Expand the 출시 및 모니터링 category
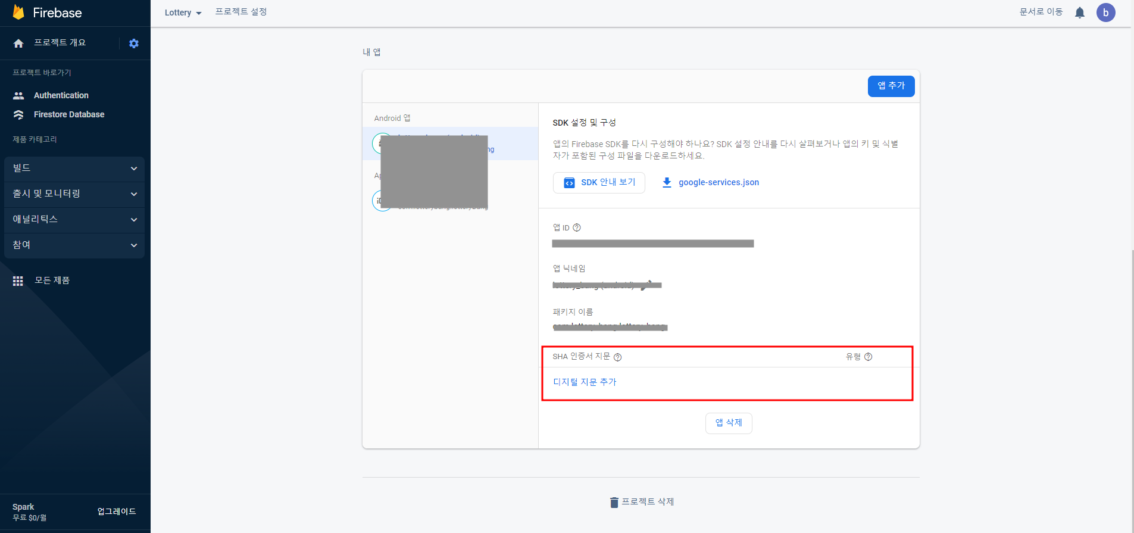1134x533 pixels. pos(74,194)
